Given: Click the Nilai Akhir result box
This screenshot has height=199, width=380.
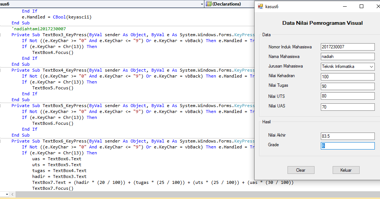Looking at the screenshot, I should point(347,136).
